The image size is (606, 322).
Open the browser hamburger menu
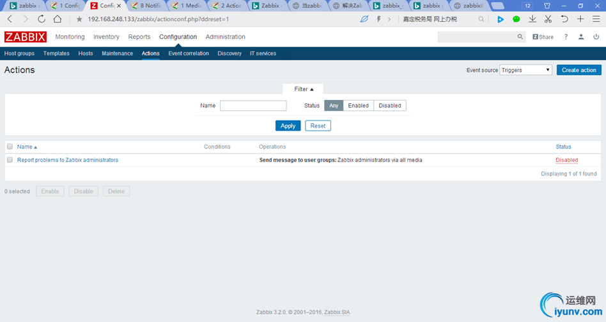point(596,19)
